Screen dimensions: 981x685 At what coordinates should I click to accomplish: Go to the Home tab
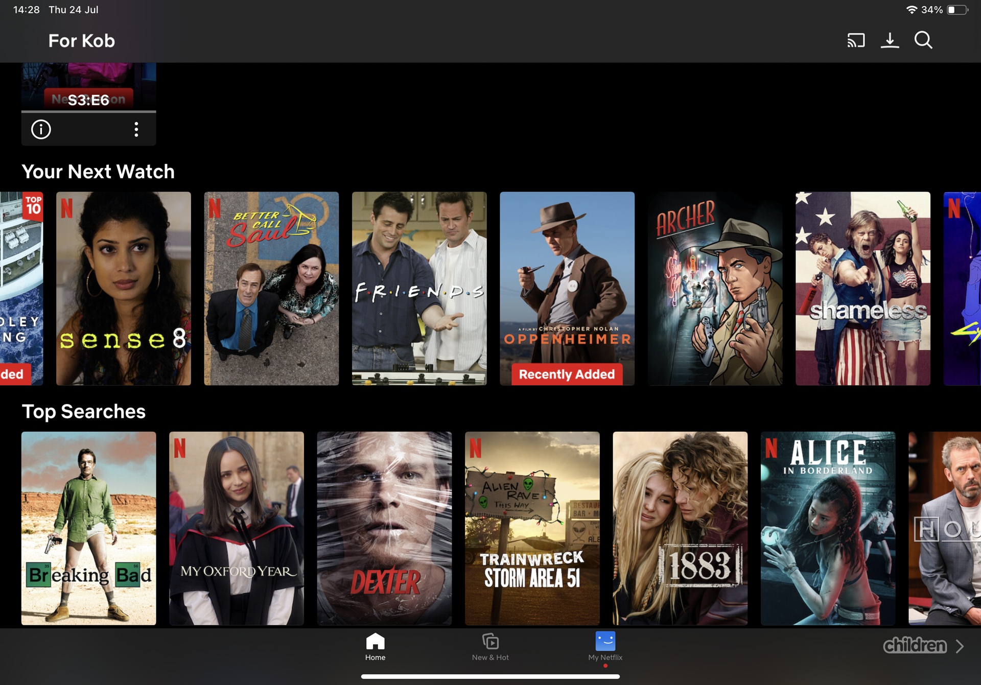[375, 647]
